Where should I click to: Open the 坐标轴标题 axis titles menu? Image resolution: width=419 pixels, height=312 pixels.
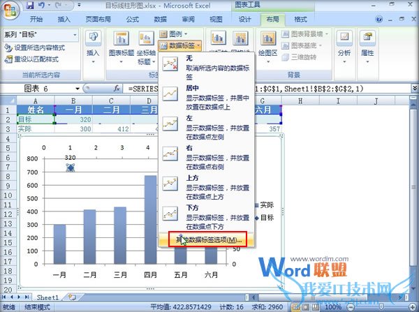point(146,47)
